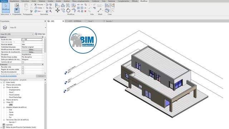This screenshot has width=229, height=129.
Task: Click the Array tool icon
Action: (x=78, y=8)
